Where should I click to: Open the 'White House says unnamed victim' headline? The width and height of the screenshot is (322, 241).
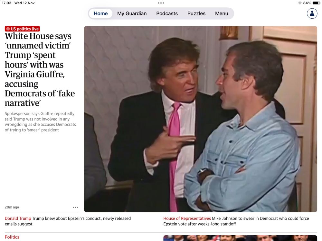(40, 69)
